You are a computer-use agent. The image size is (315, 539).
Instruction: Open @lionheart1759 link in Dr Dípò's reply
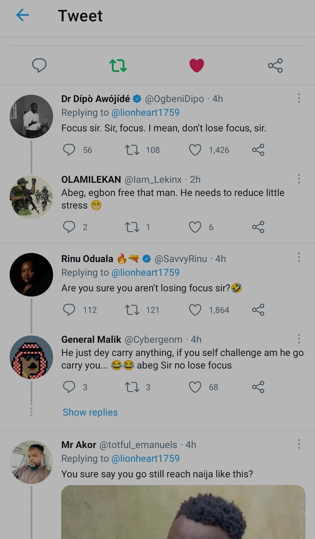click(x=146, y=113)
